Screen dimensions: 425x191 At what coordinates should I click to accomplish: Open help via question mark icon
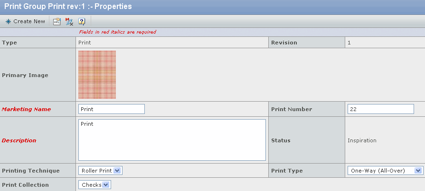click(x=82, y=22)
